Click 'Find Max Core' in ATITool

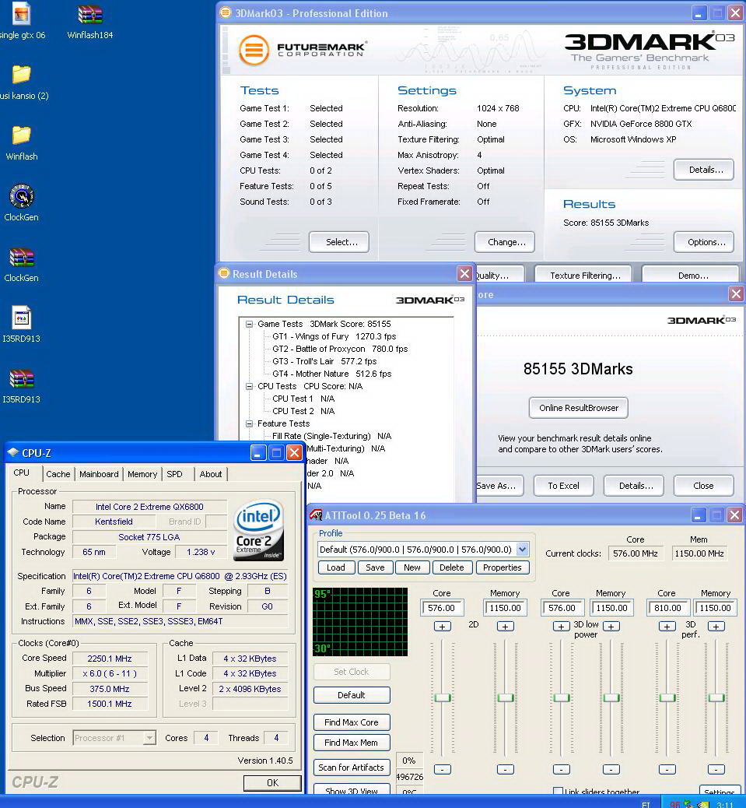(352, 722)
